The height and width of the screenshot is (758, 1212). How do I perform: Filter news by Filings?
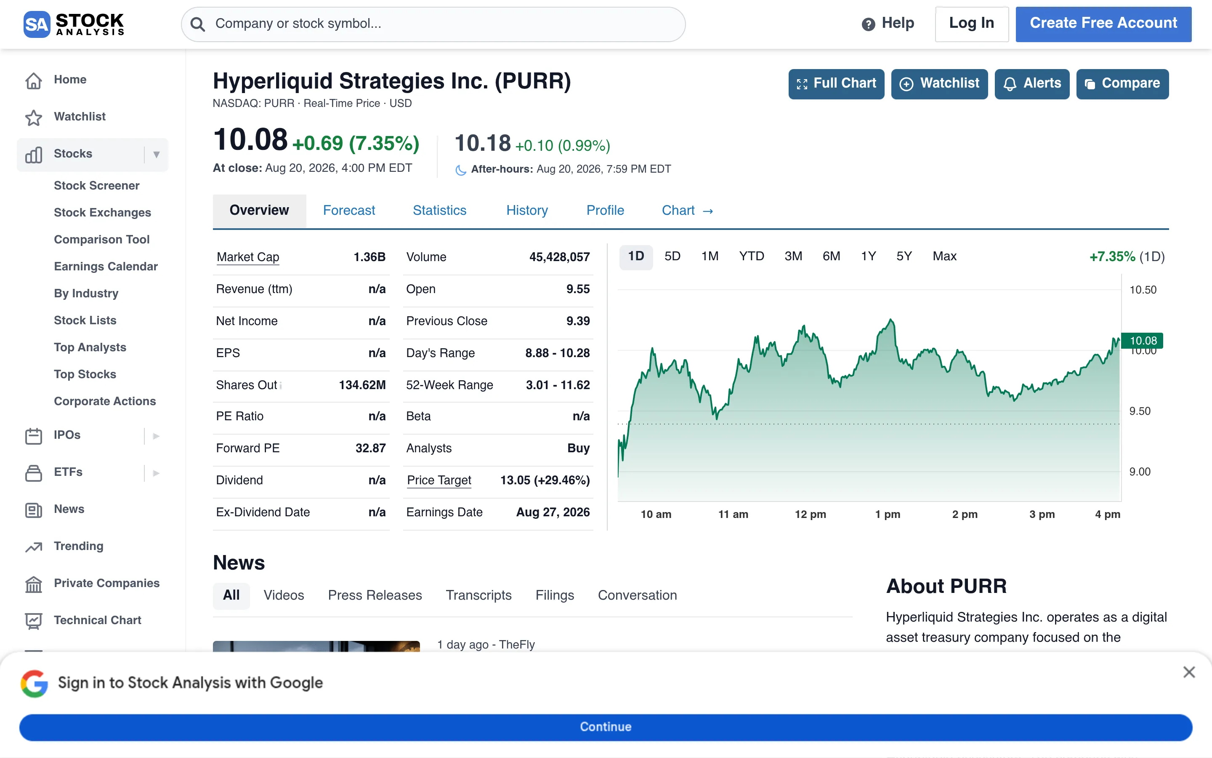pyautogui.click(x=554, y=596)
